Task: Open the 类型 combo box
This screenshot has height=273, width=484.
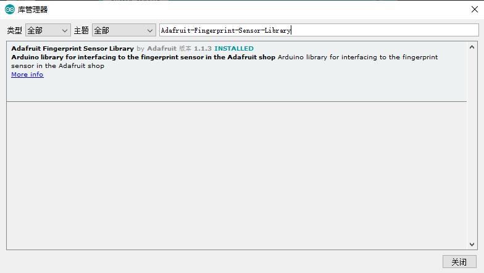Action: (x=48, y=30)
